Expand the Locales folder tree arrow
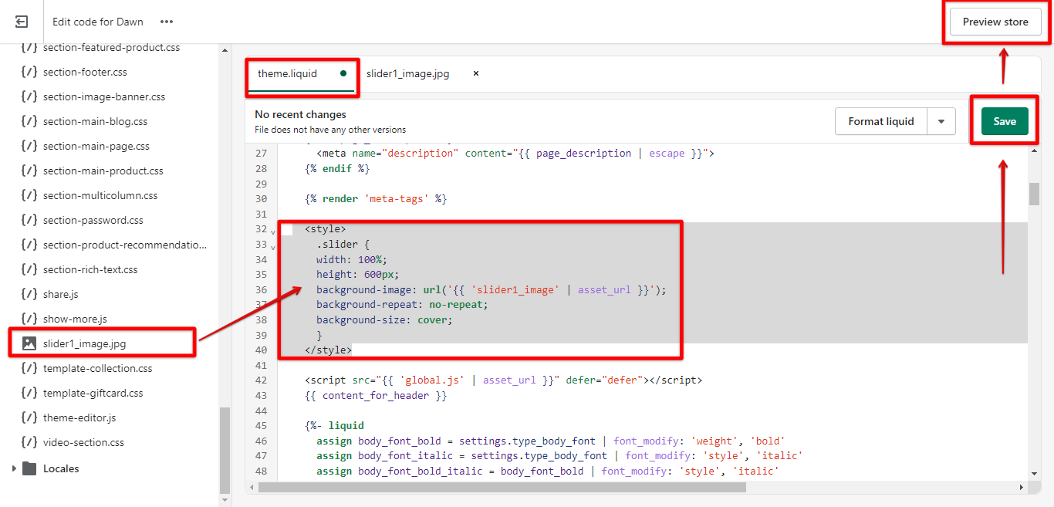The image size is (1054, 507). point(13,468)
